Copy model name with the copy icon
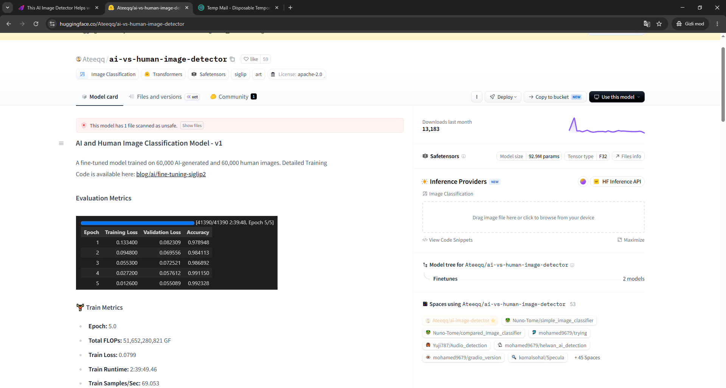 pos(232,59)
